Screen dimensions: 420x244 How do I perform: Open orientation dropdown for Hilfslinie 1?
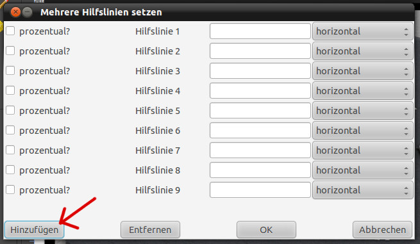pos(363,31)
